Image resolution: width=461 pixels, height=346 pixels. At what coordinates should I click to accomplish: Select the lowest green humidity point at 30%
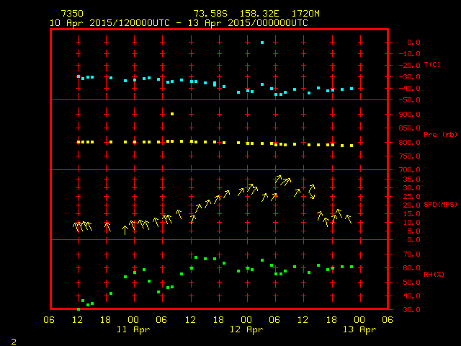pos(79,309)
